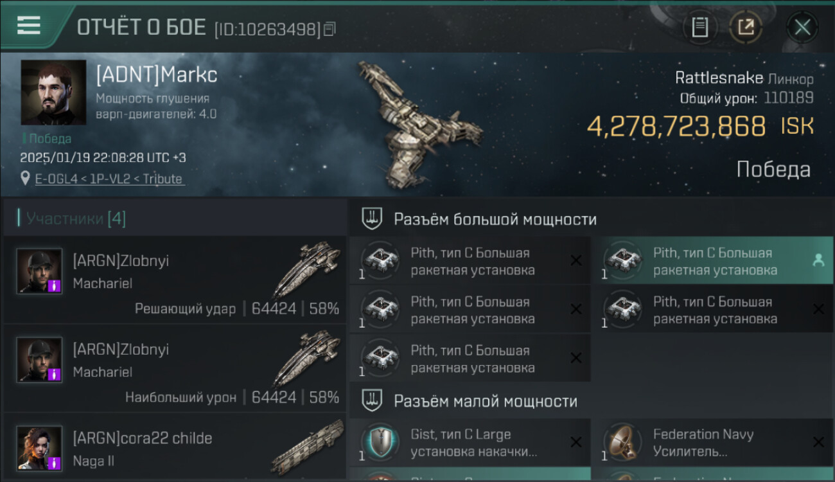
Task: Select the Federation Navy Усилитель module
Action: coord(712,443)
